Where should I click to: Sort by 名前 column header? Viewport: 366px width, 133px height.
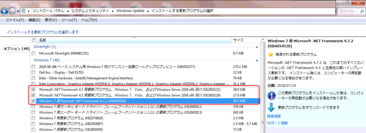(x=134, y=40)
